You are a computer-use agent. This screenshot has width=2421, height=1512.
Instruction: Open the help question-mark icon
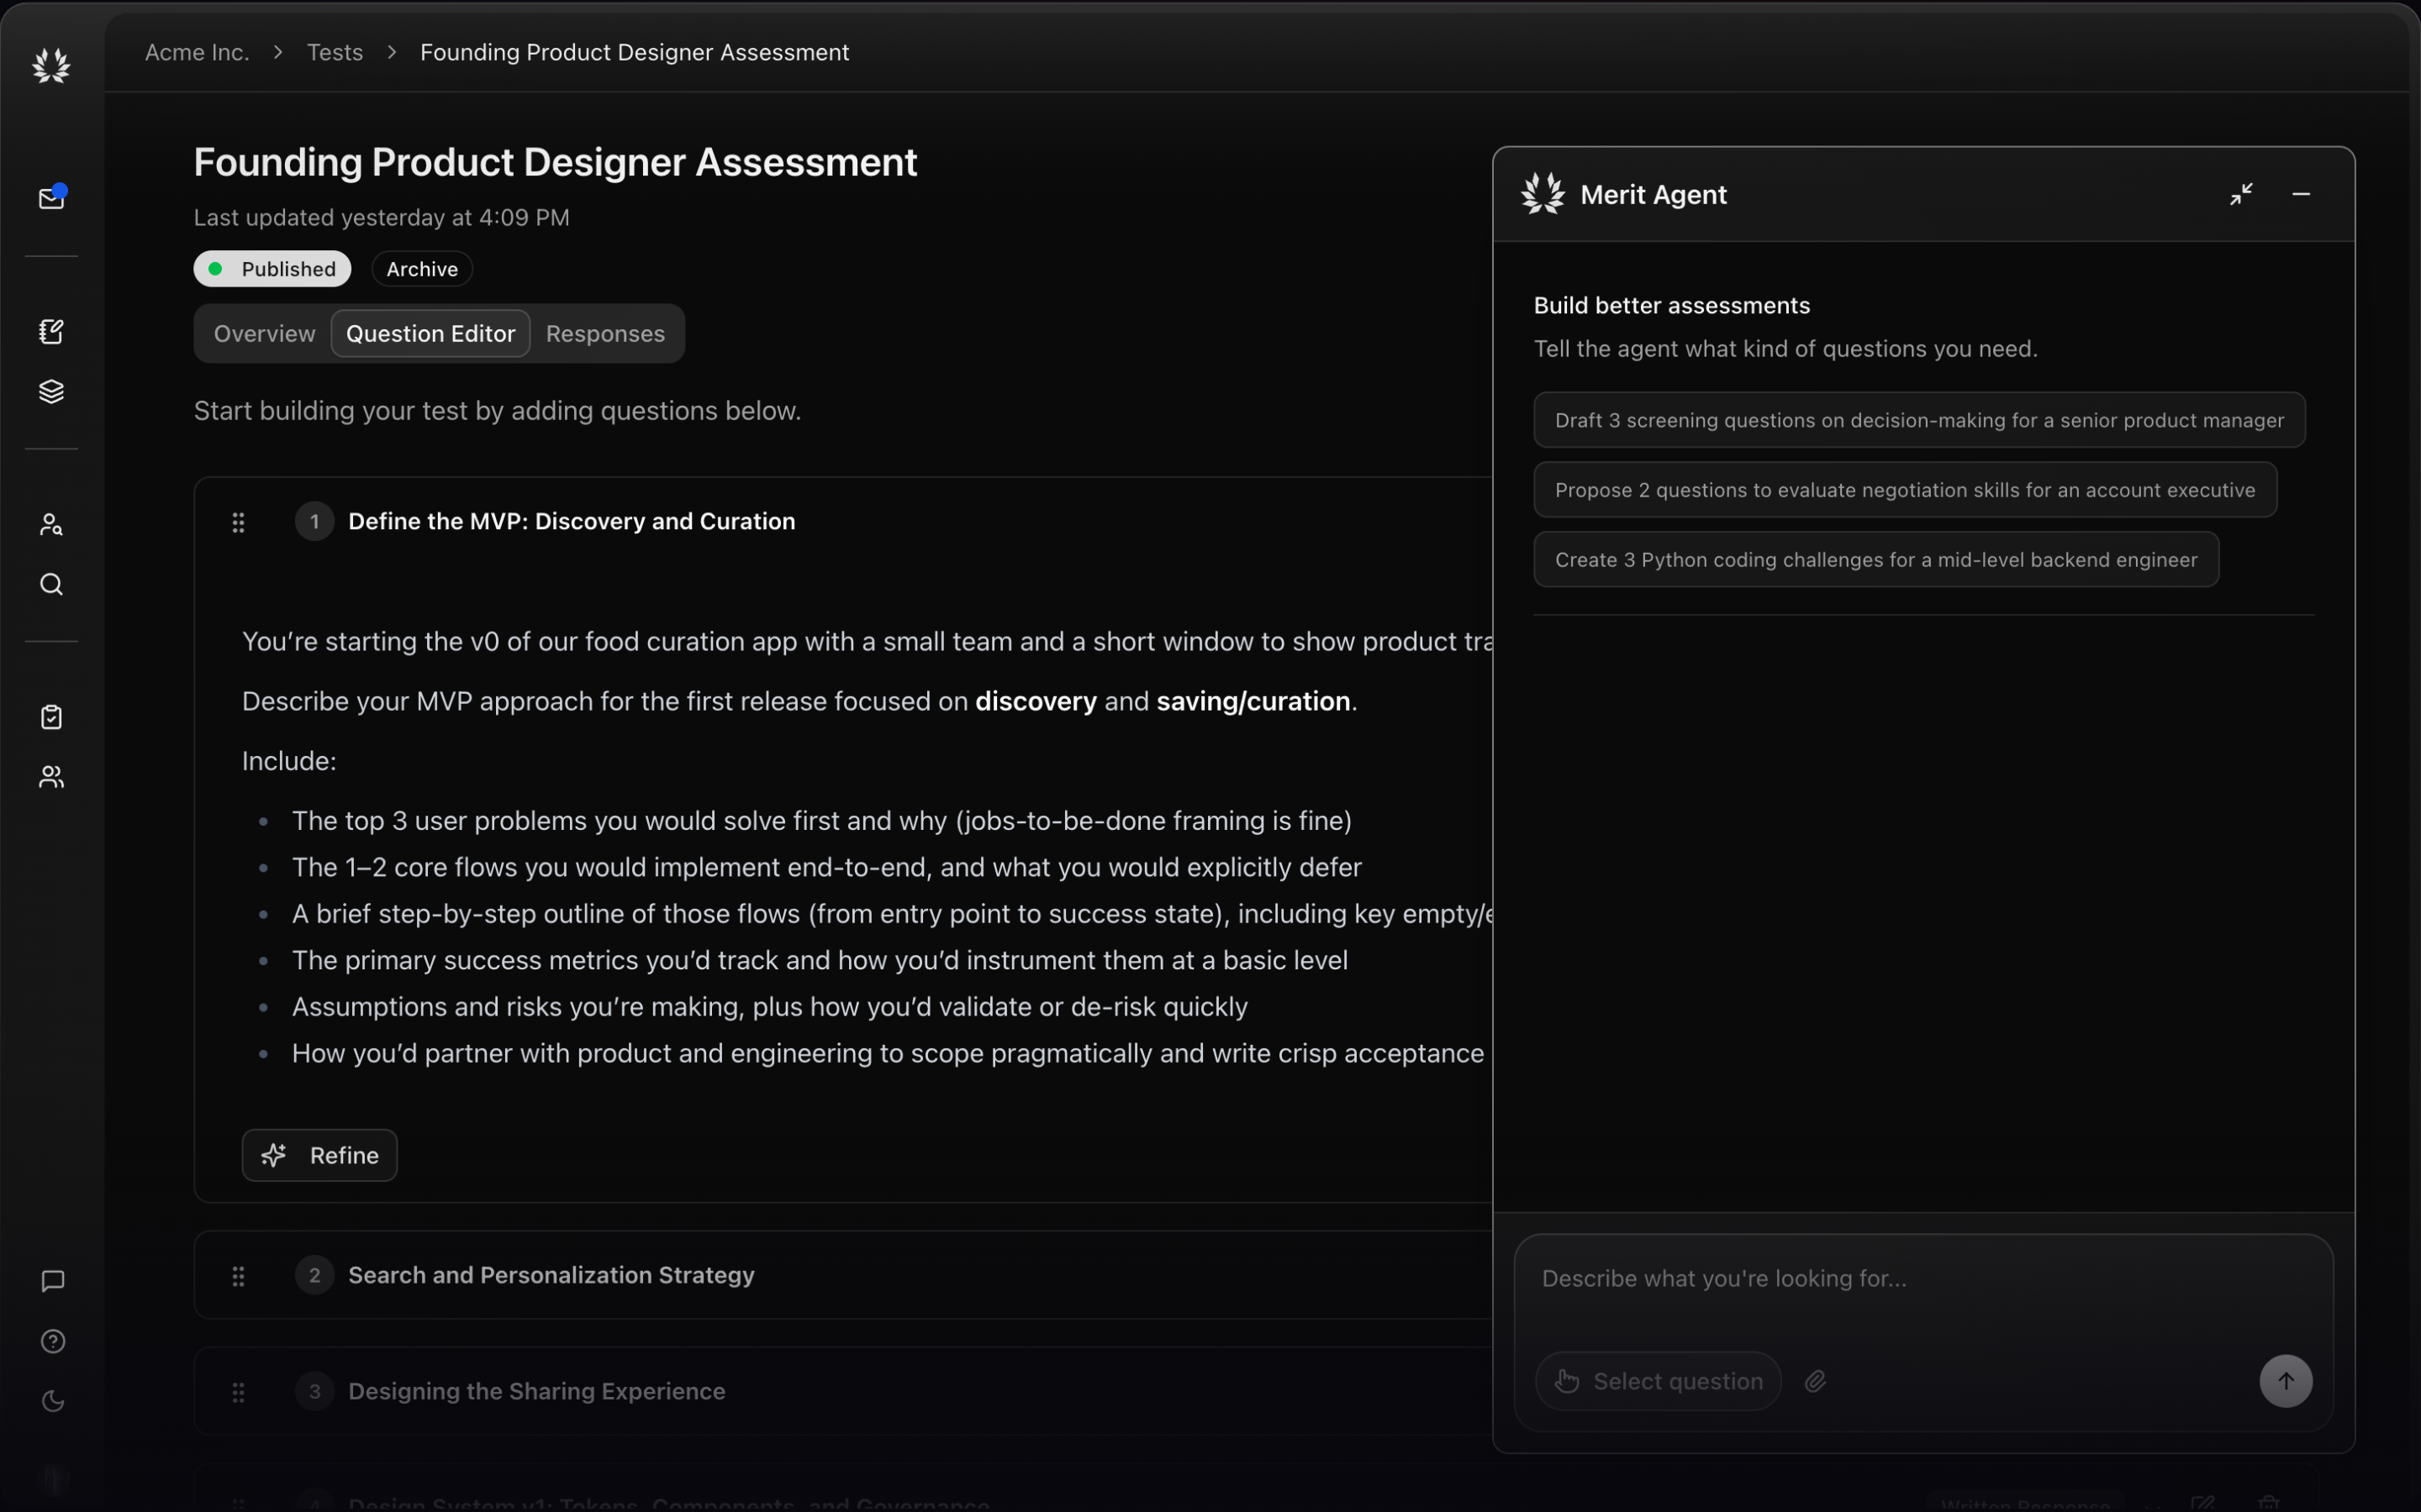pyautogui.click(x=51, y=1341)
